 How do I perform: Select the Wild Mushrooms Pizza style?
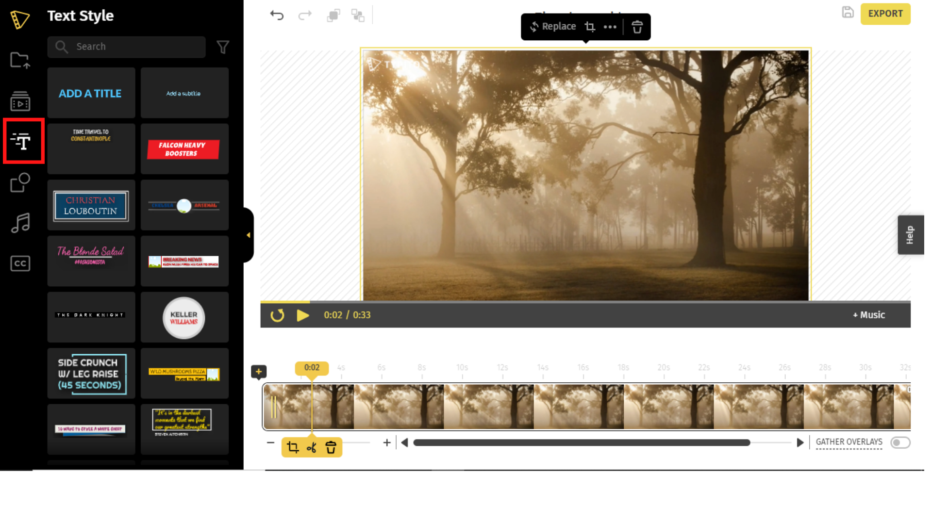[x=184, y=374]
